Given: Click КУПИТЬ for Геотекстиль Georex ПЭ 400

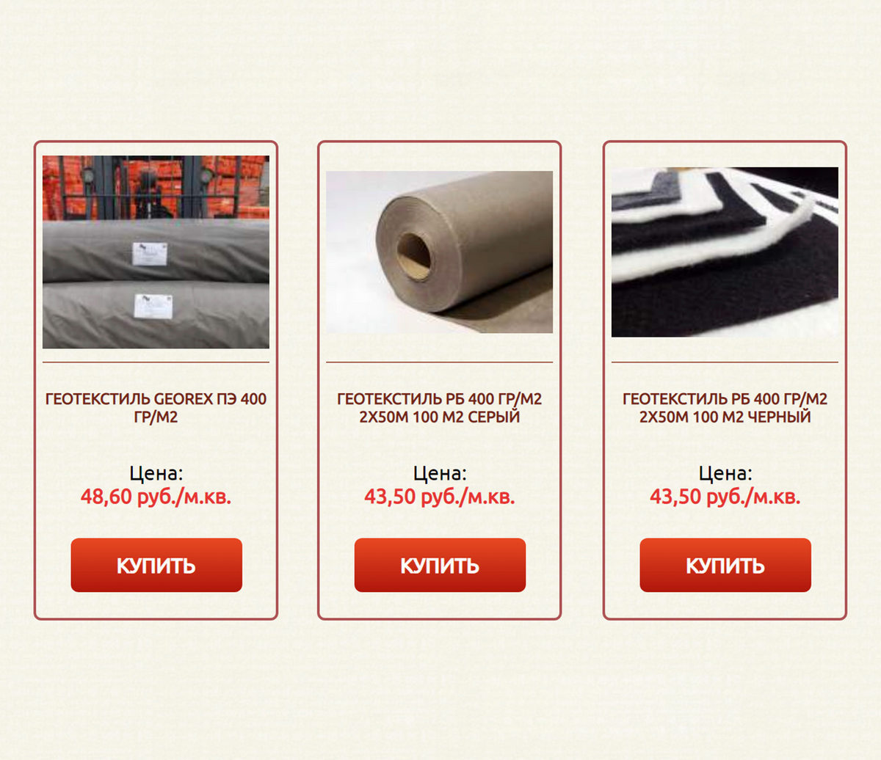Looking at the screenshot, I should click(156, 565).
